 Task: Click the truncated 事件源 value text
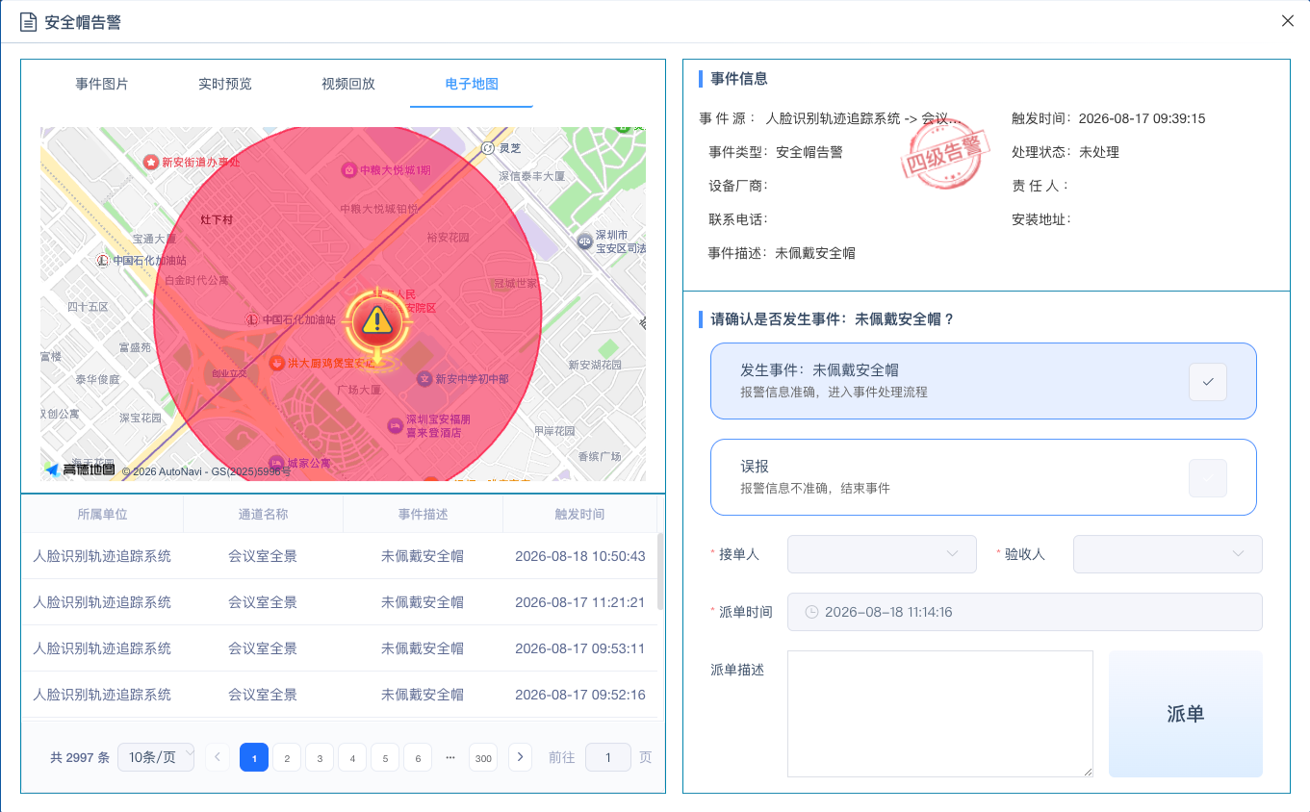click(x=863, y=118)
